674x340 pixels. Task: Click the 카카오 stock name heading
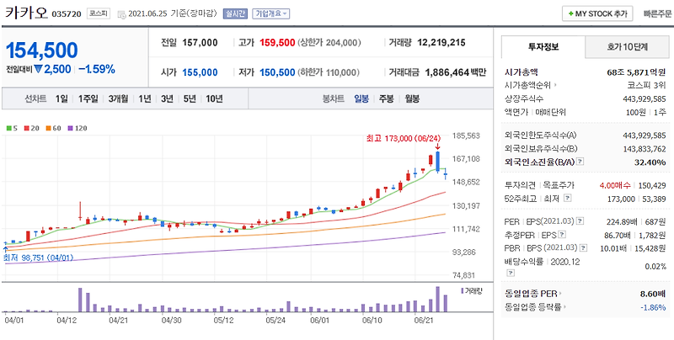(27, 13)
